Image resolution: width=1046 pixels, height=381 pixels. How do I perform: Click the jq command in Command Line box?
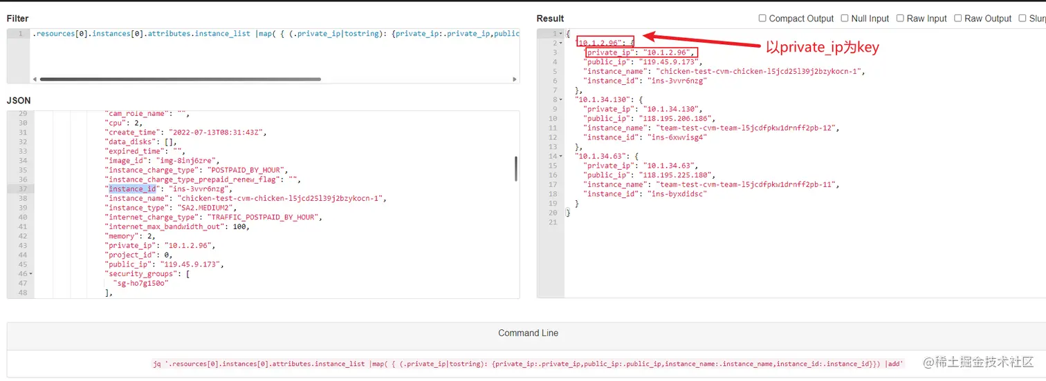click(528, 363)
